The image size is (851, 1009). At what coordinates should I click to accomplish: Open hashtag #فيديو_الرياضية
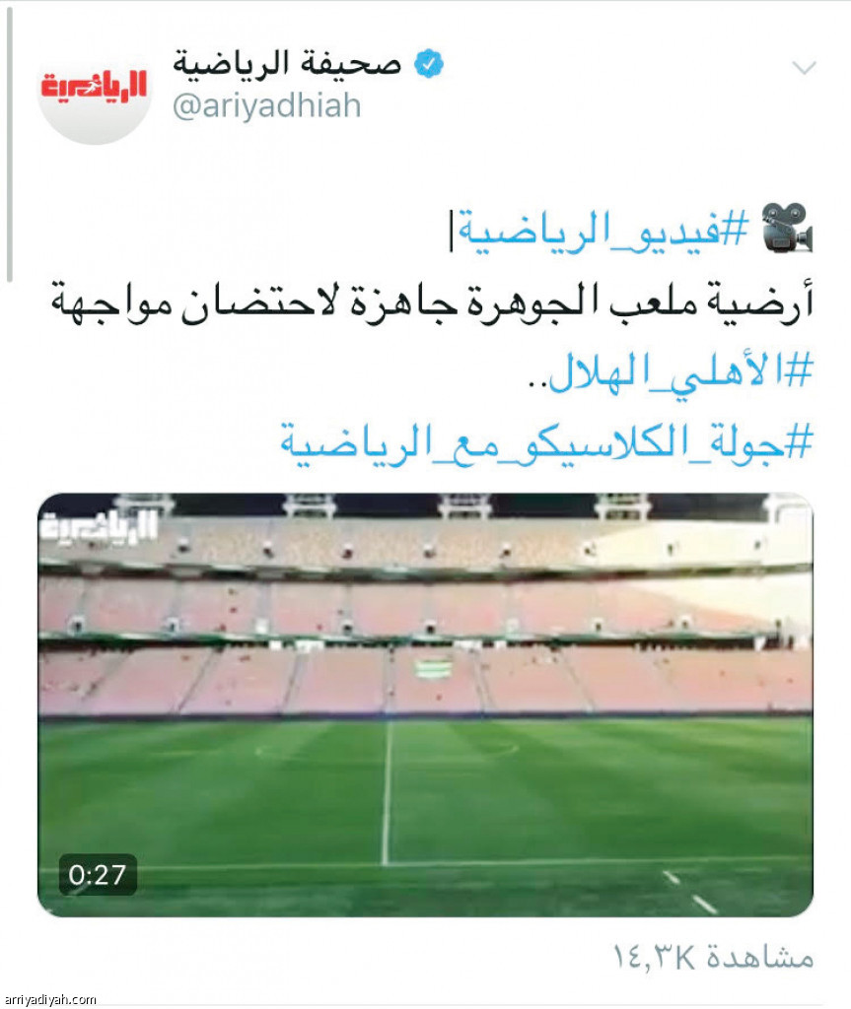(x=605, y=231)
